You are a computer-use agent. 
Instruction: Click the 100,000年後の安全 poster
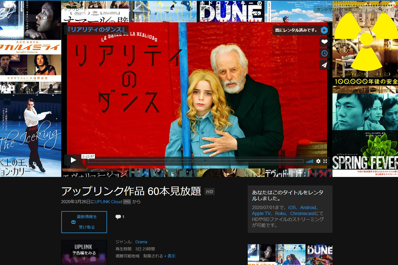tap(365, 47)
